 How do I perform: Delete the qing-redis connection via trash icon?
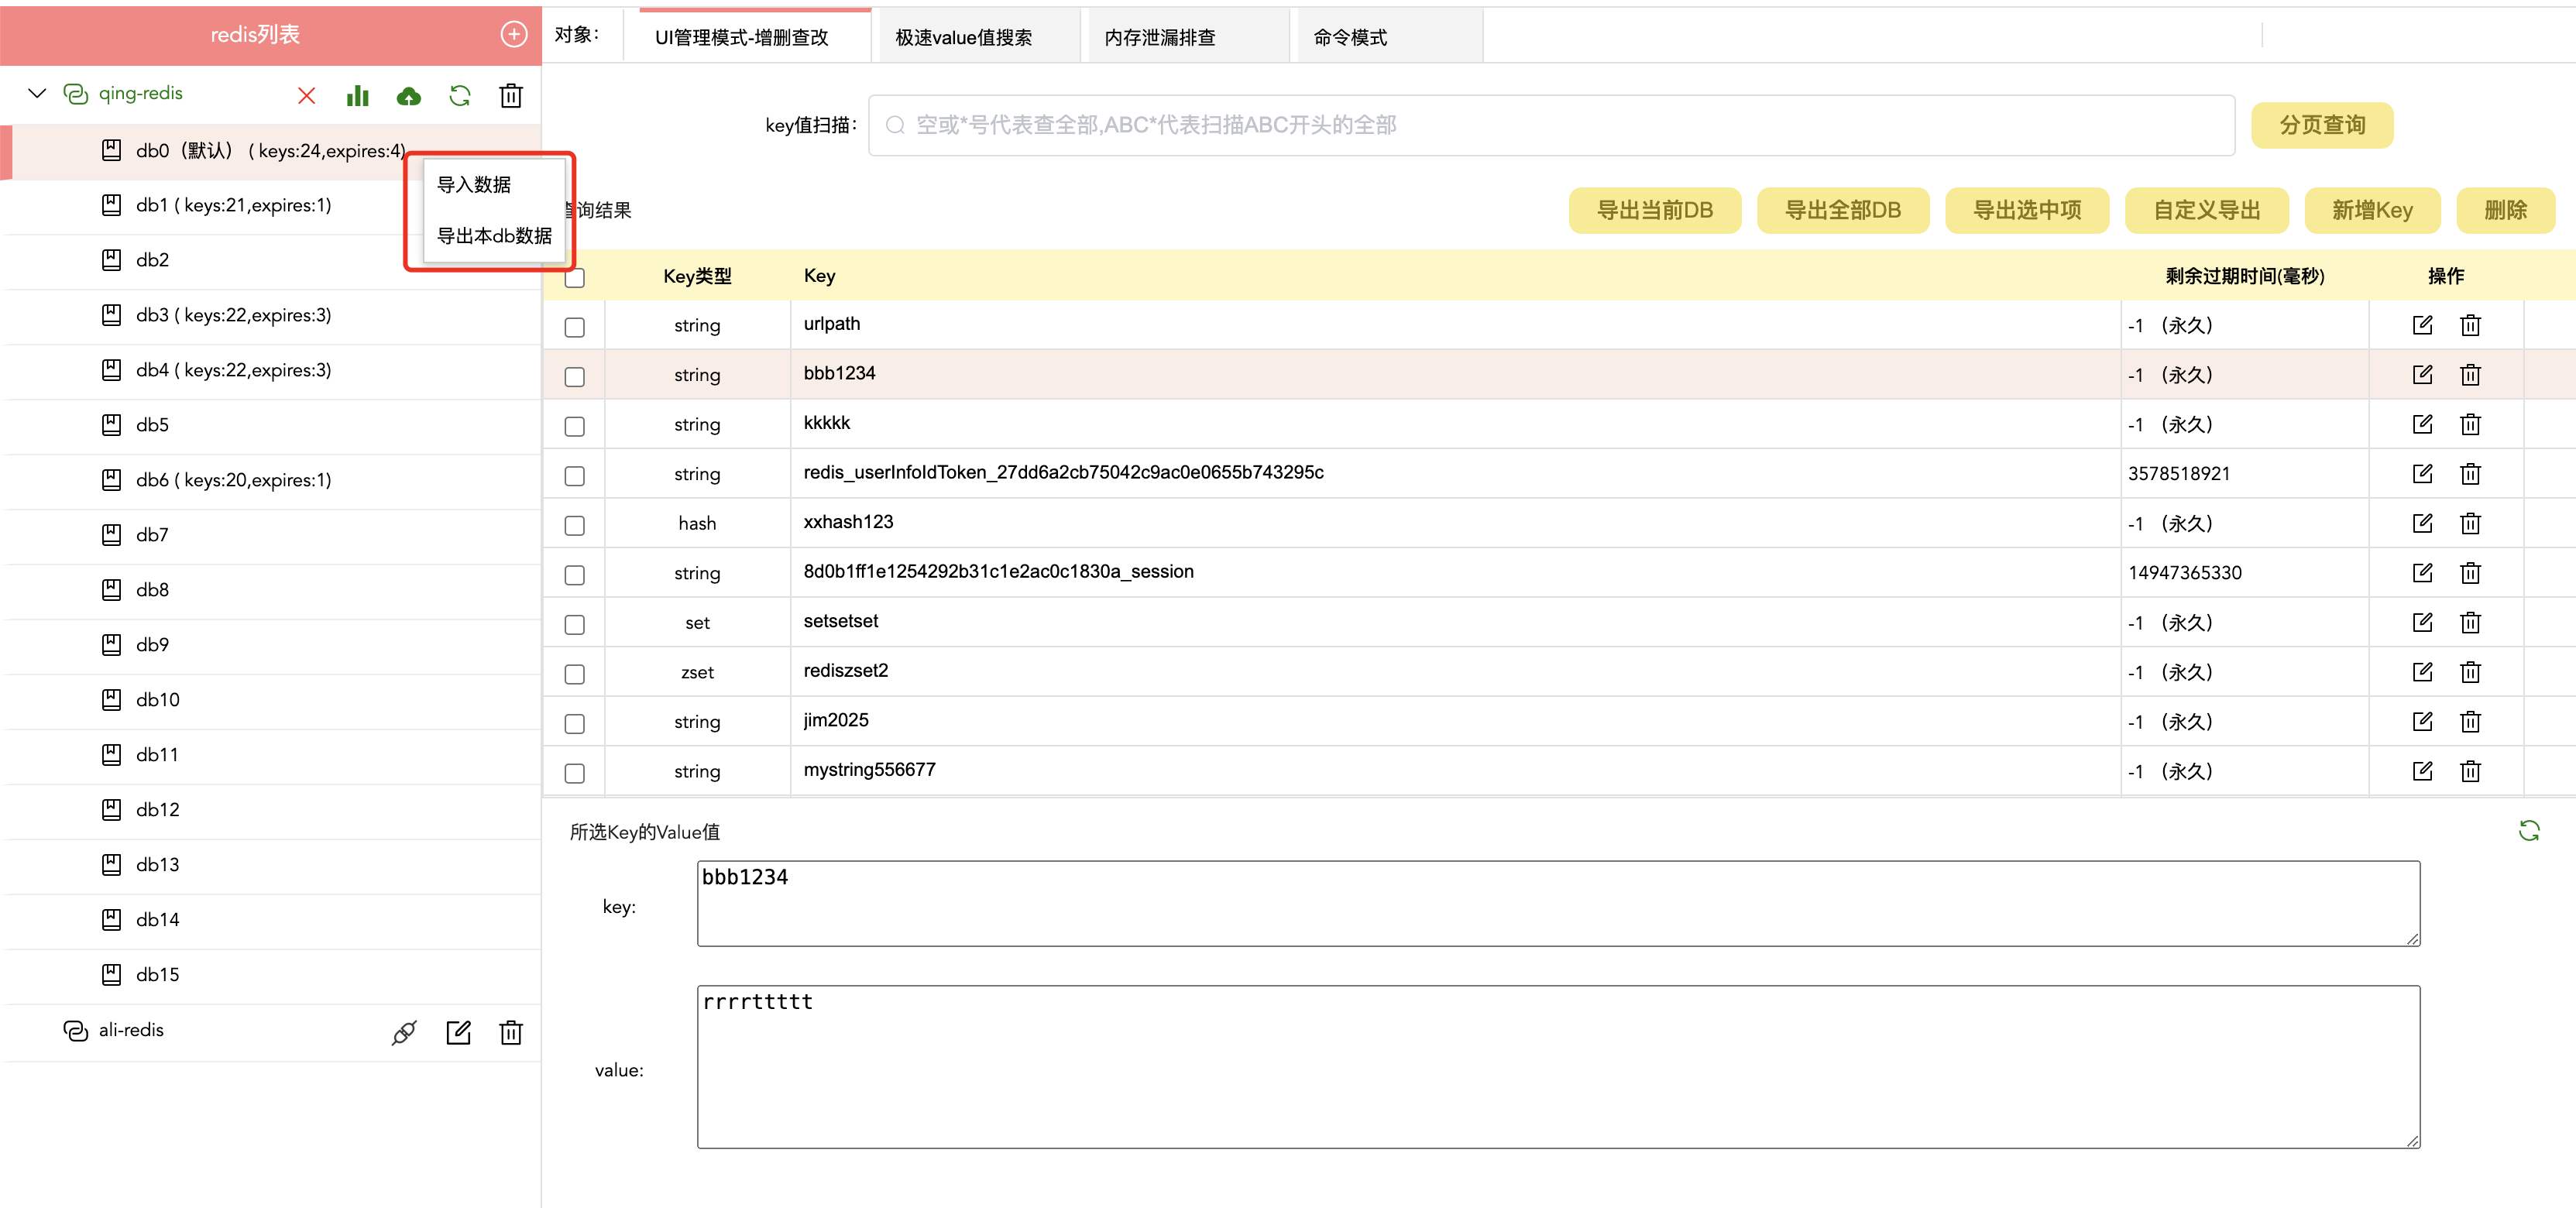pyautogui.click(x=511, y=95)
